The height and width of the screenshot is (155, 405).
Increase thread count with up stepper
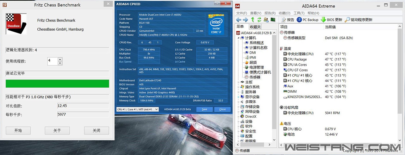pos(60,59)
